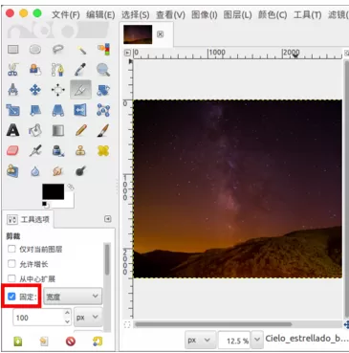Select the Select by Color tool
The width and height of the screenshot is (349, 353).
(x=103, y=50)
